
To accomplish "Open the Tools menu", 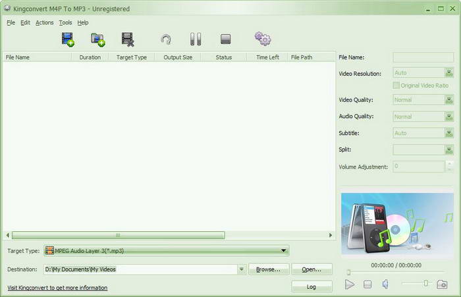I will (65, 22).
